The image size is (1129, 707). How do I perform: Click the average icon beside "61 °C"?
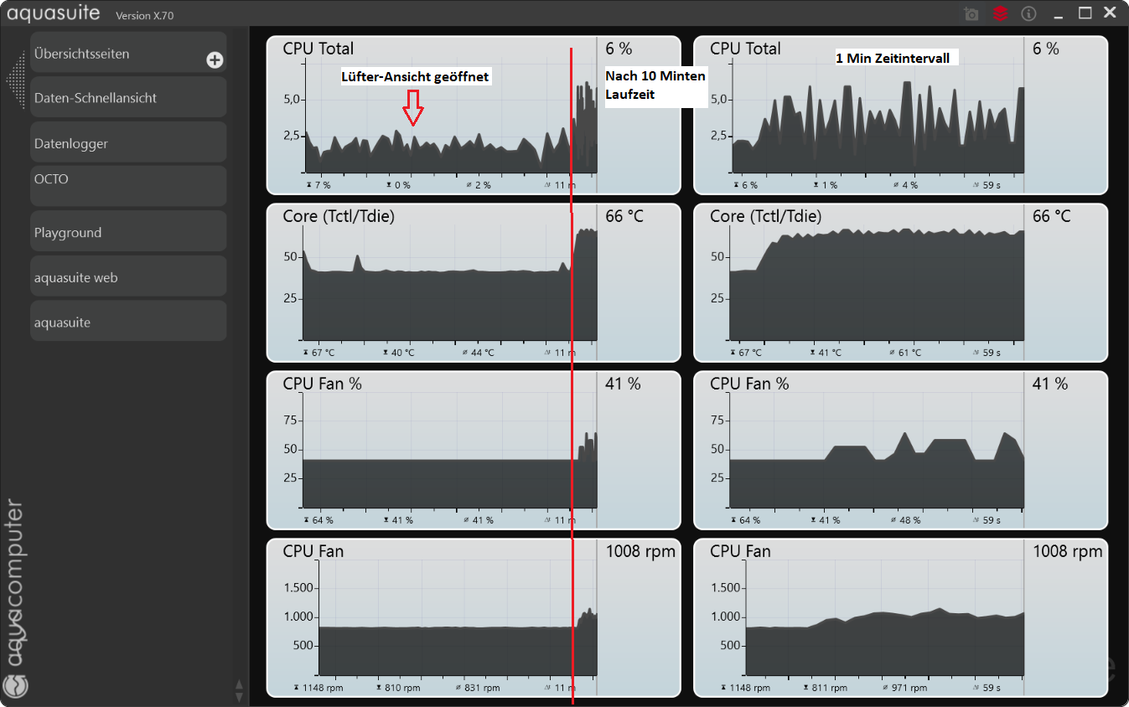click(893, 353)
